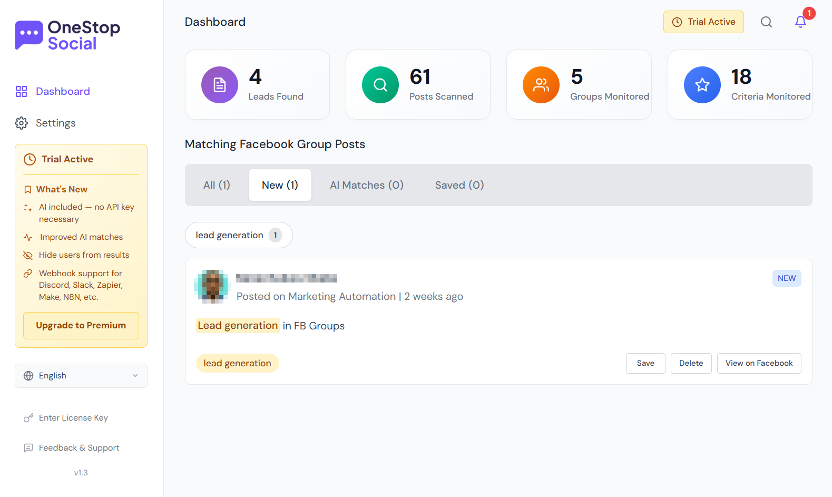Select the New (1) tab
Viewport: 832px width, 497px height.
point(280,185)
